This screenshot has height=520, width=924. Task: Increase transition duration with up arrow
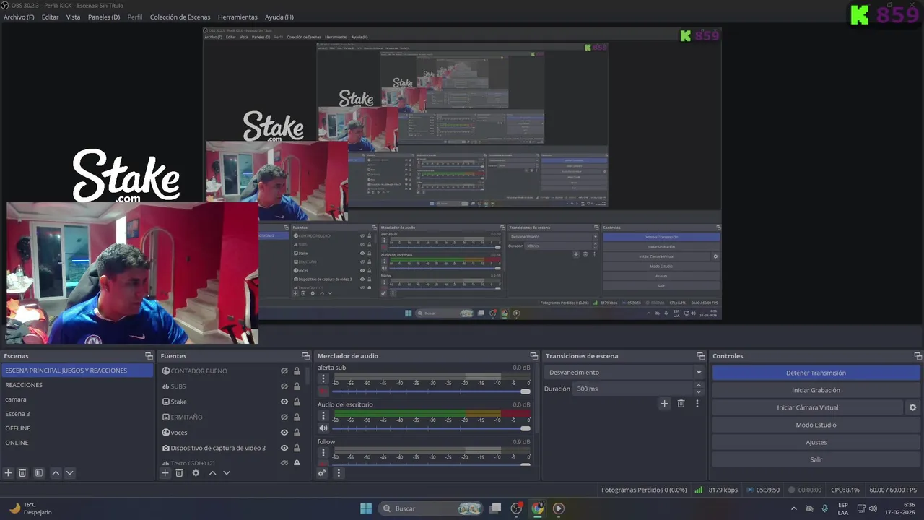pyautogui.click(x=699, y=386)
